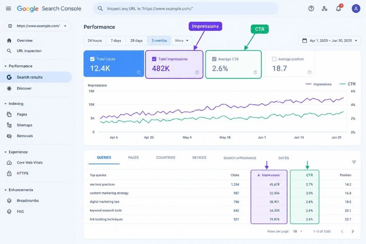This screenshot has width=366, height=244.
Task: Sort by the Position column header
Action: (345, 175)
